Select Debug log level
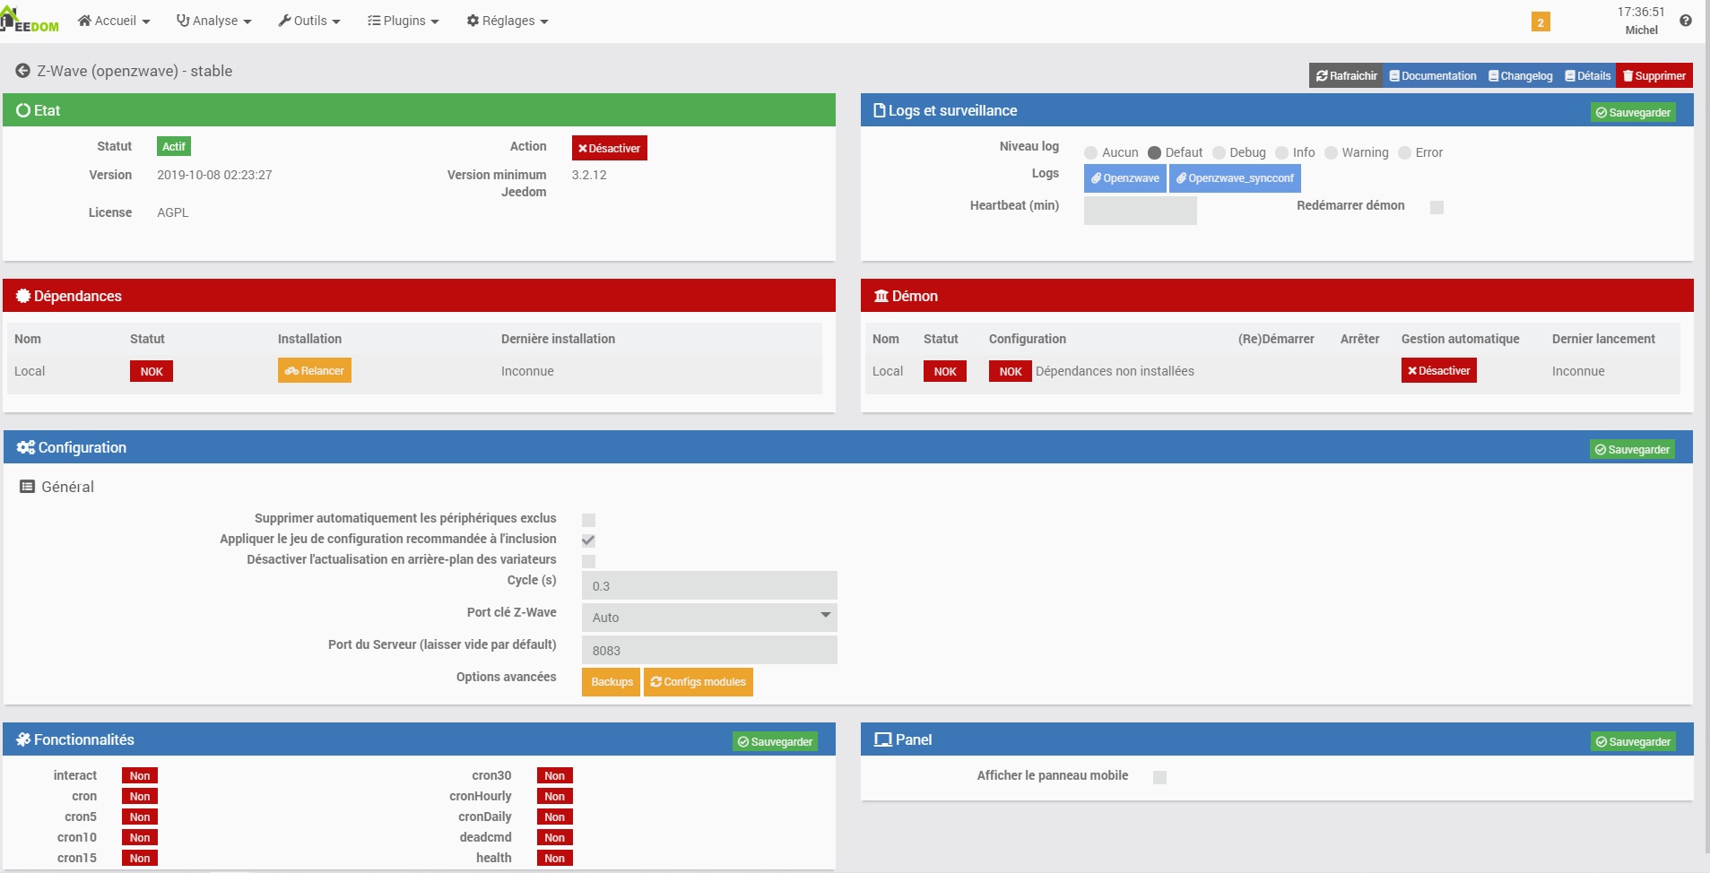The image size is (1710, 873). pyautogui.click(x=1219, y=153)
